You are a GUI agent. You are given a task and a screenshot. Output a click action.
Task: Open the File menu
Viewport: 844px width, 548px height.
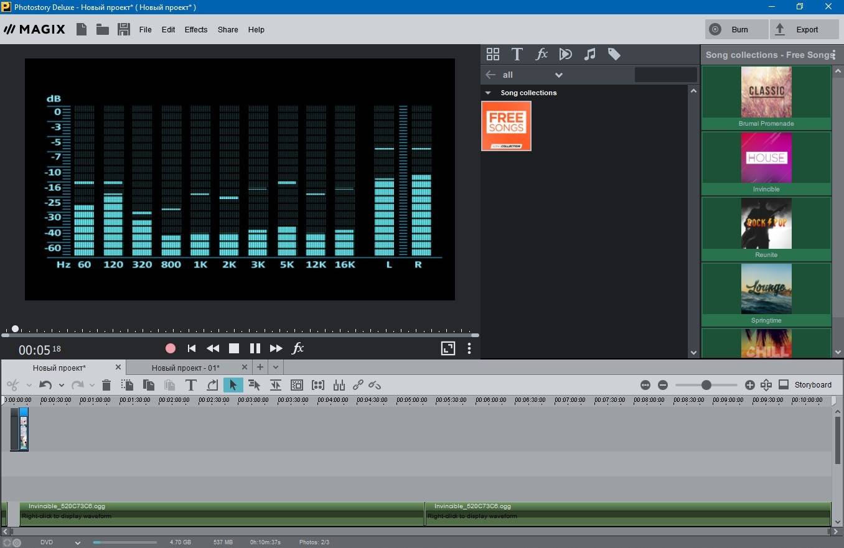click(145, 29)
